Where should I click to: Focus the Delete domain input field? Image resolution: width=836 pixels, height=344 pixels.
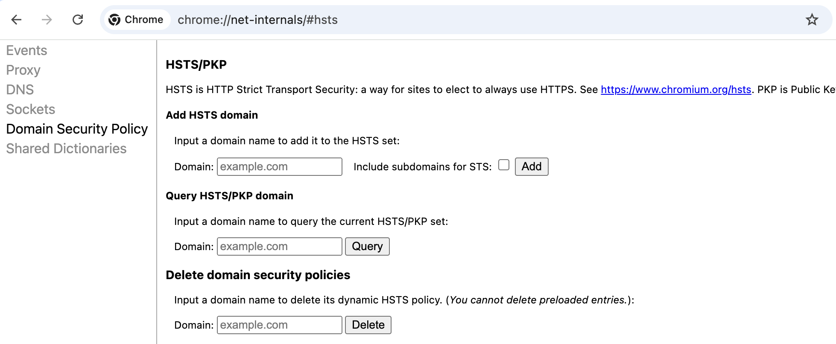pyautogui.click(x=280, y=325)
